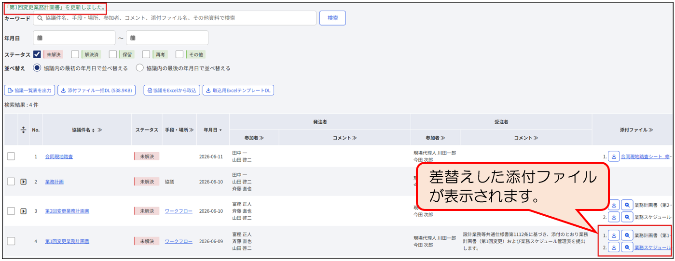Image resolution: width=675 pixels, height=261 pixels.
Task: Click 取込用ExcelテンプレートDL button
Action: click(238, 90)
